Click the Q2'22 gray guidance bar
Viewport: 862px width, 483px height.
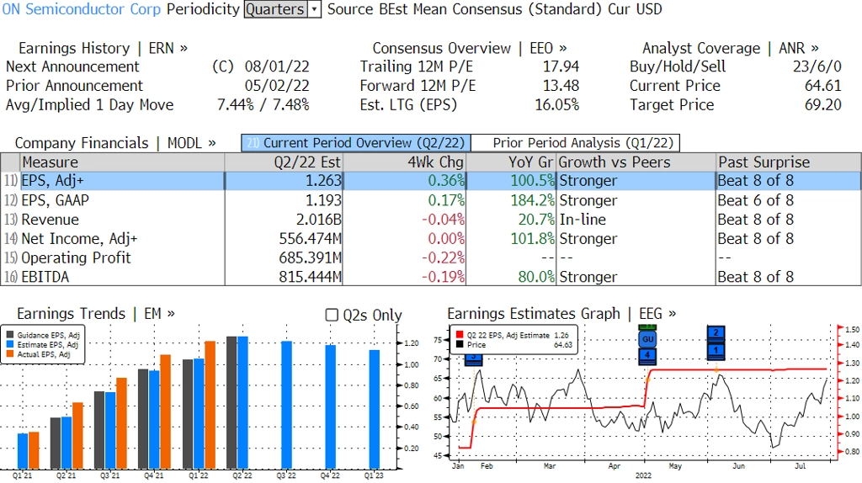231,402
